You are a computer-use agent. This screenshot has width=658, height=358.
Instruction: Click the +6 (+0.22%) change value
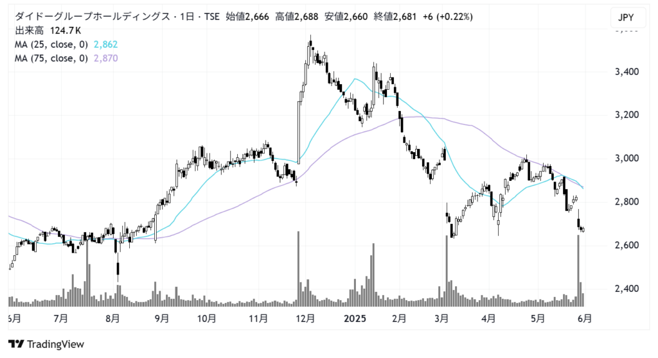448,17
